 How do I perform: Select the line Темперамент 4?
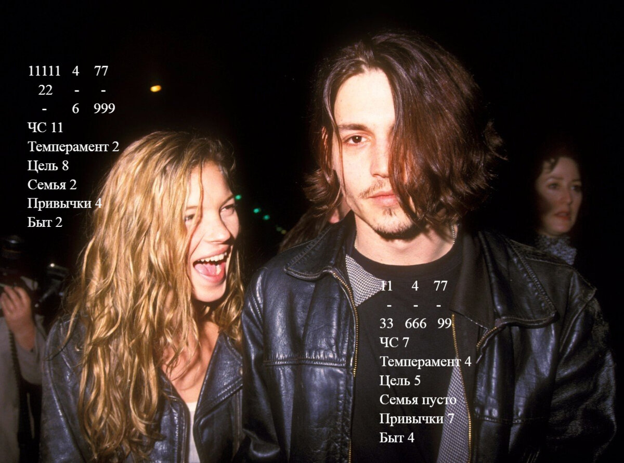[x=425, y=362]
